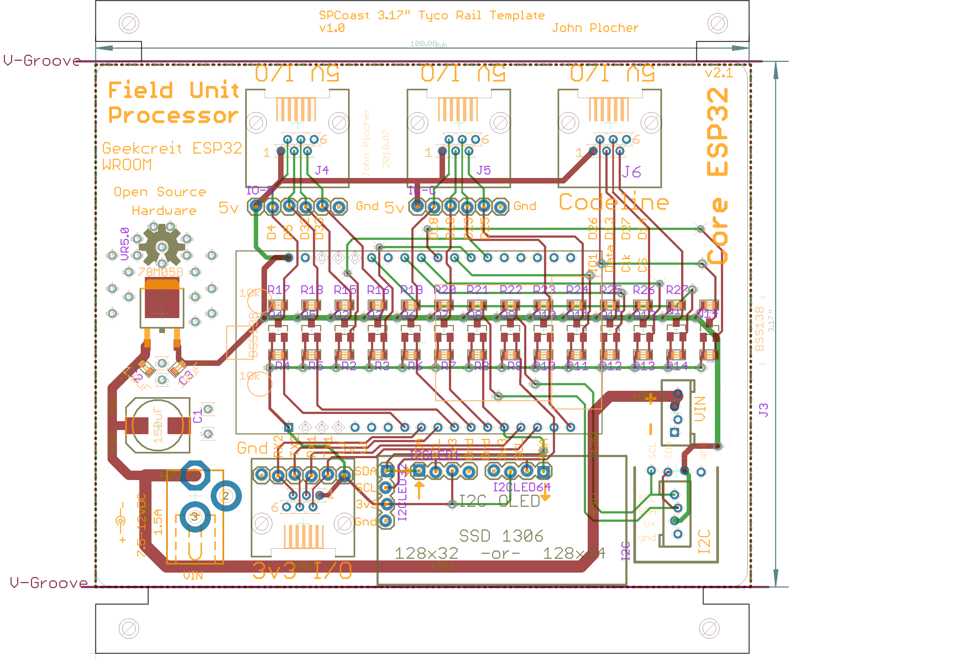Image resolution: width=978 pixels, height=671 pixels.
Task: Click the J4 connector designator
Action: click(x=322, y=171)
